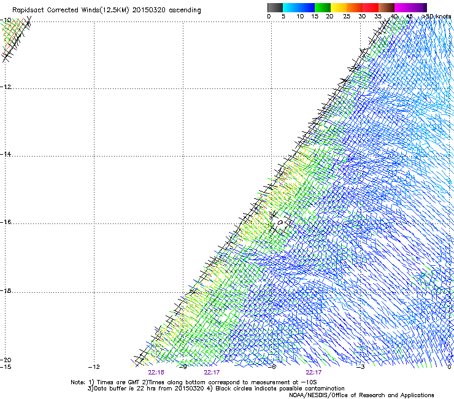Click the longitude axis label '-3'
The height and width of the screenshot is (399, 454).
click(361, 367)
